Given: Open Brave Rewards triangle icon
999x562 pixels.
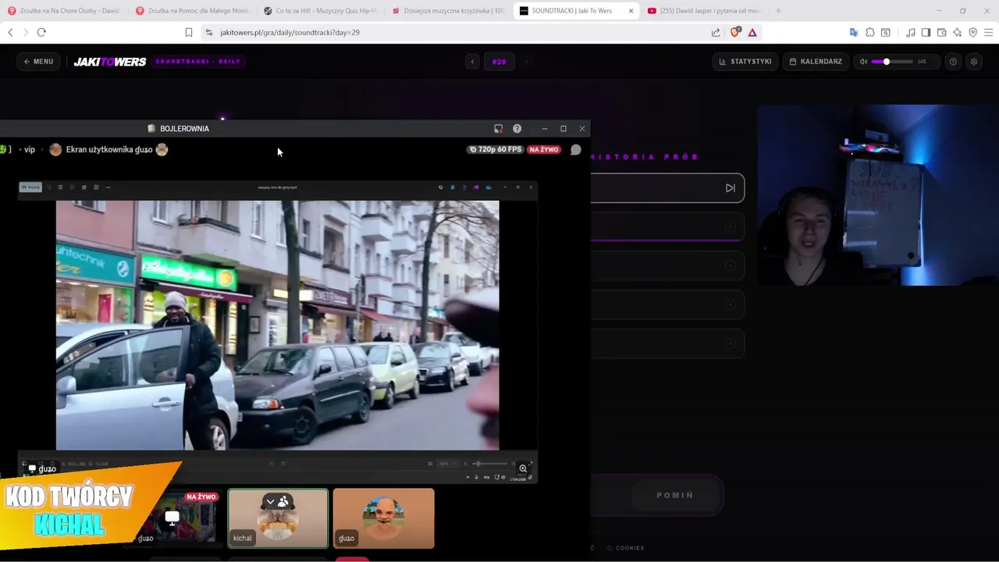Looking at the screenshot, I should [752, 33].
